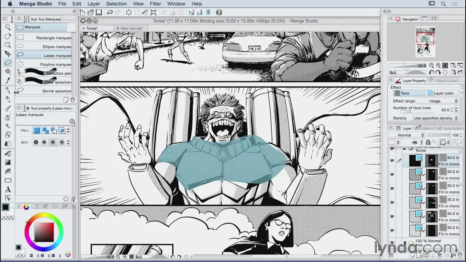Choose the Selection pen sub tool
The width and height of the screenshot is (466, 262).
point(44,73)
